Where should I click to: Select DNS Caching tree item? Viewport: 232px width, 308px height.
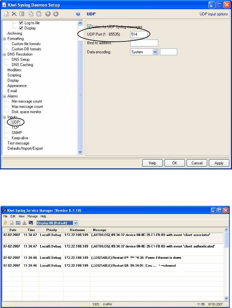pyautogui.click(x=22, y=65)
